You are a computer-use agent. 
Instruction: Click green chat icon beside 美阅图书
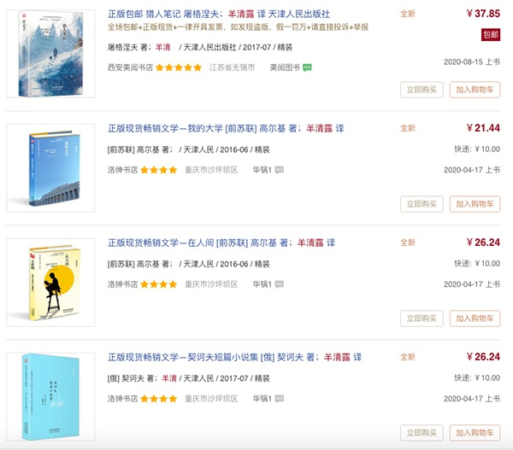point(307,67)
